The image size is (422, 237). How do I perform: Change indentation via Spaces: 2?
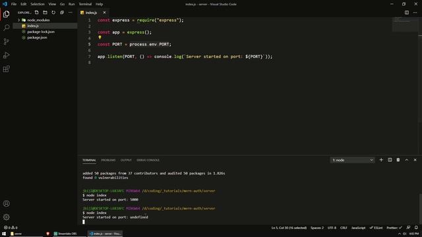[x=317, y=228]
